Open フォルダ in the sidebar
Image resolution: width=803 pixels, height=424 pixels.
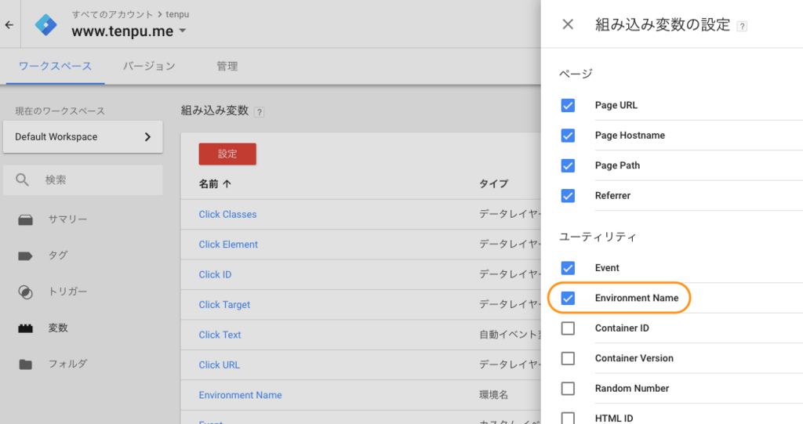[67, 364]
